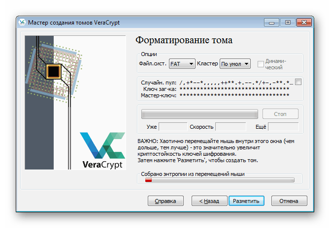This screenshot has width=330, height=228.
Task: Maximize the VeraCrypt wizard window
Action: 288,22
